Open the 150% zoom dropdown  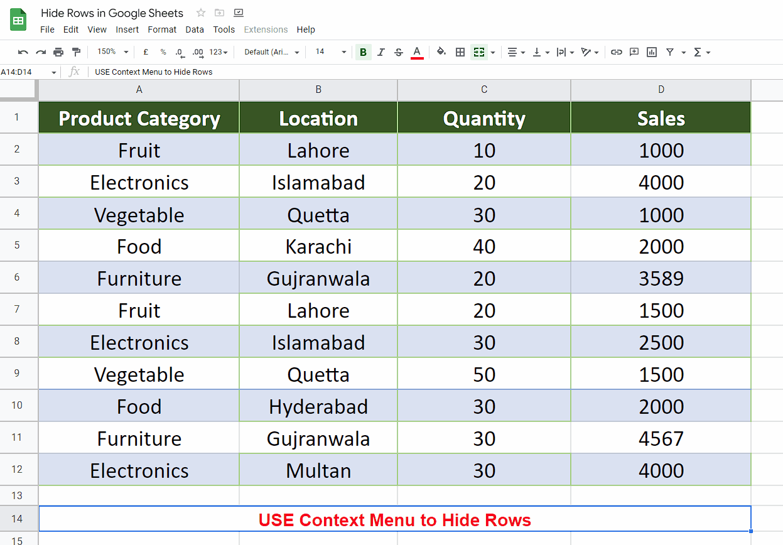[112, 52]
